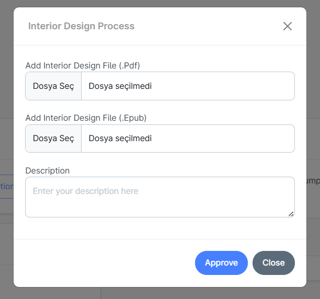320x299 pixels.
Task: Click Dosya Seç for the .Epub file
Action: coord(53,139)
